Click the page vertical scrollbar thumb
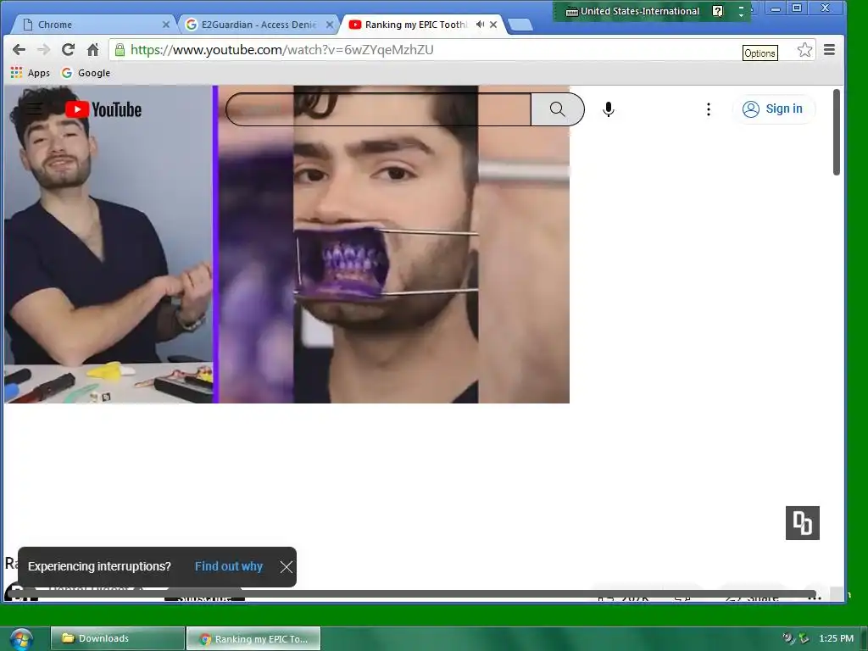This screenshot has width=868, height=651. pyautogui.click(x=837, y=132)
